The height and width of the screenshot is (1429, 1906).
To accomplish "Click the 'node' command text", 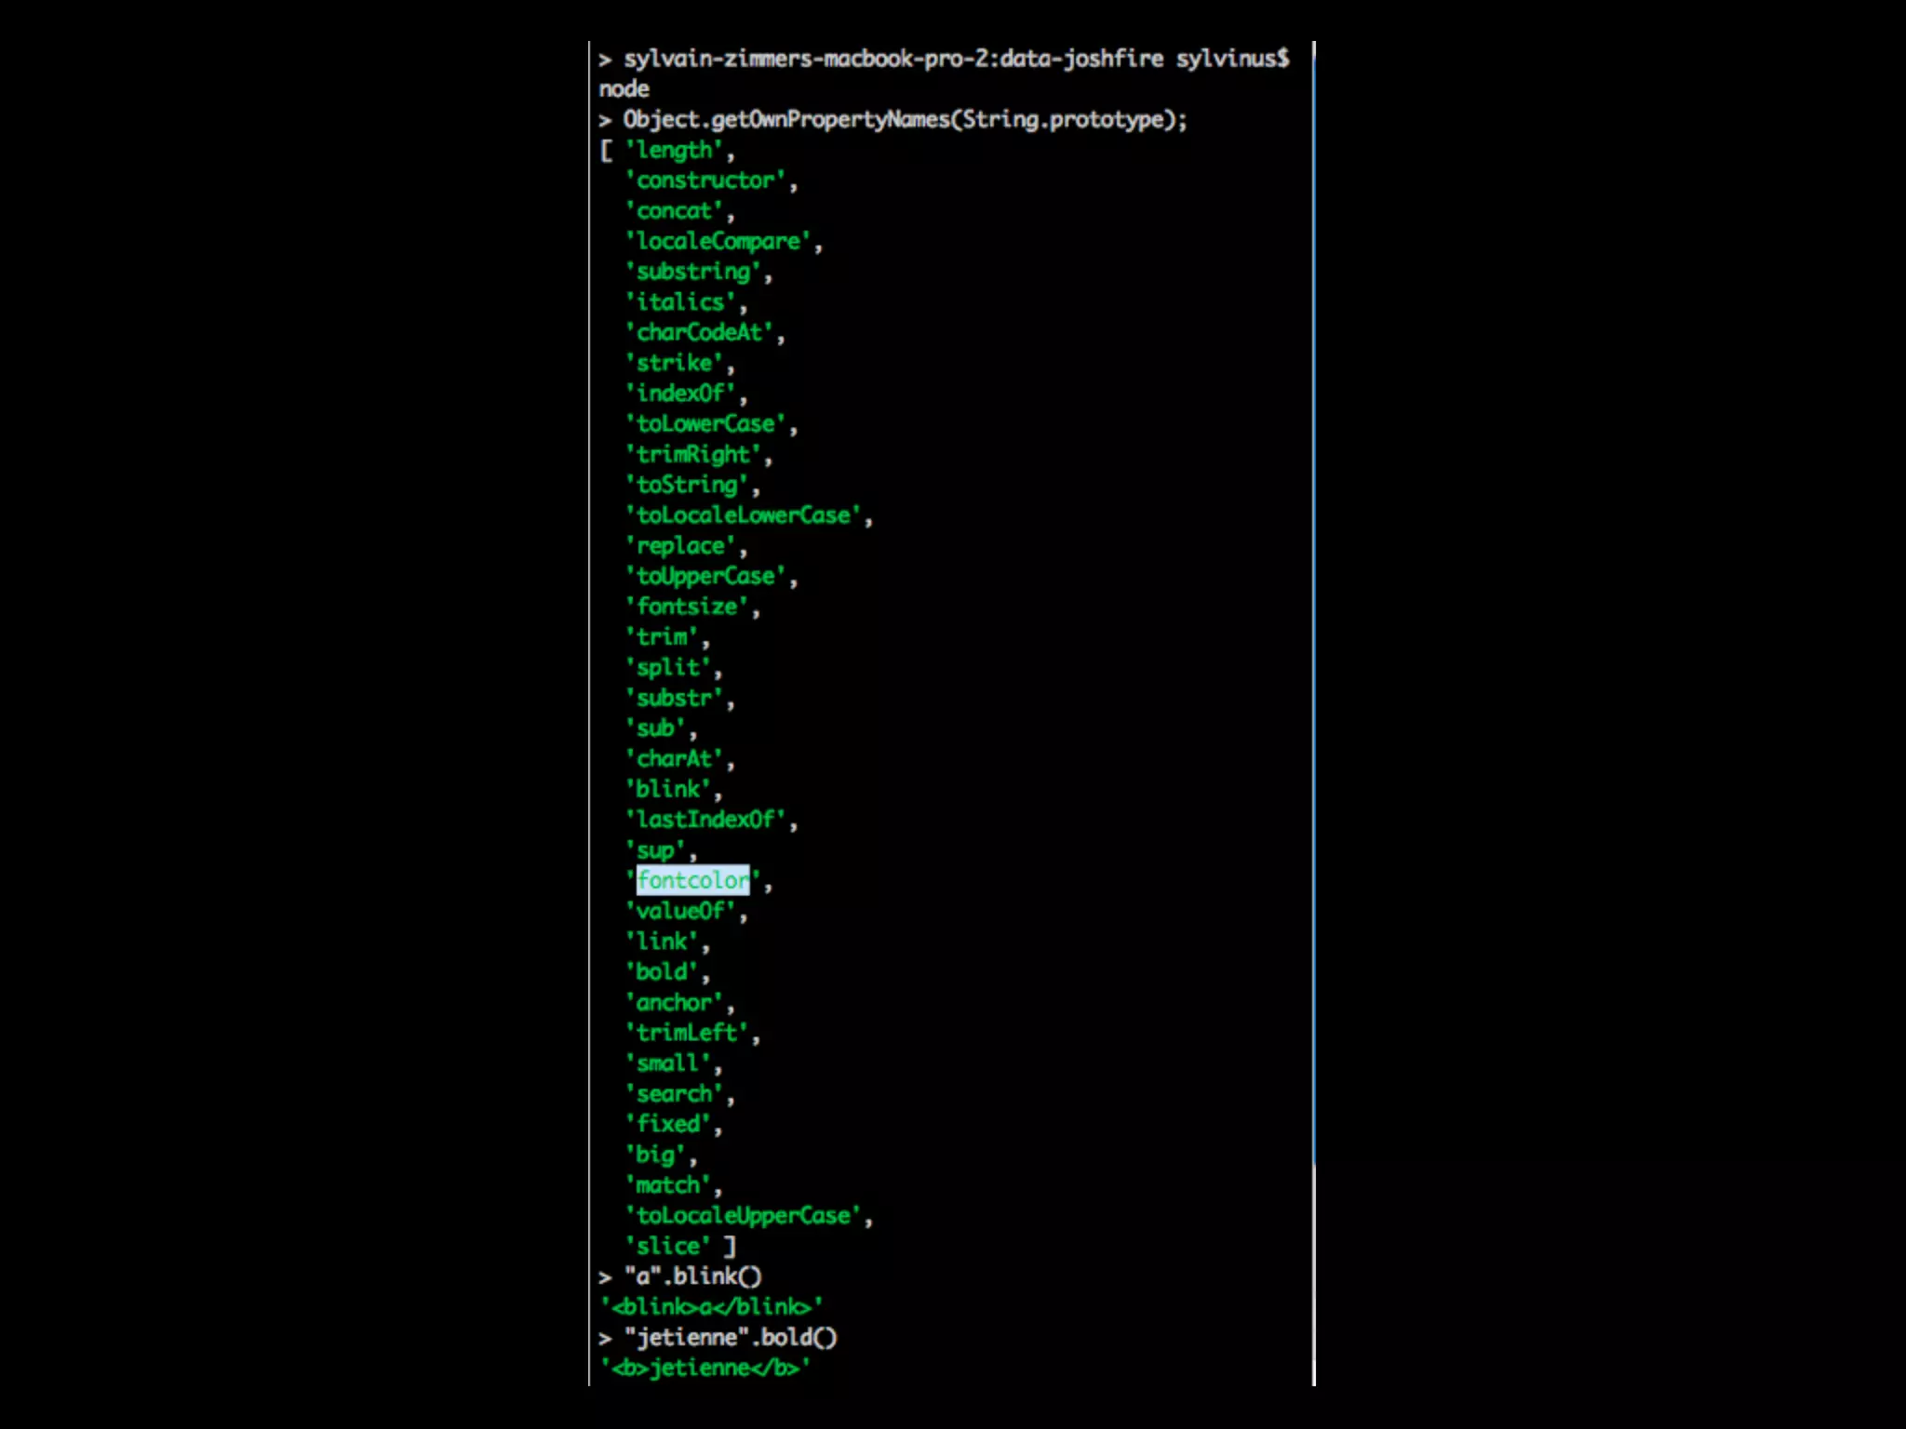I will (x=624, y=89).
